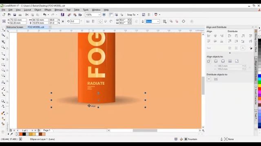Screen dimensions: 261x146
Task: Click Align center vertically icon
Action: click(x=215, y=41)
